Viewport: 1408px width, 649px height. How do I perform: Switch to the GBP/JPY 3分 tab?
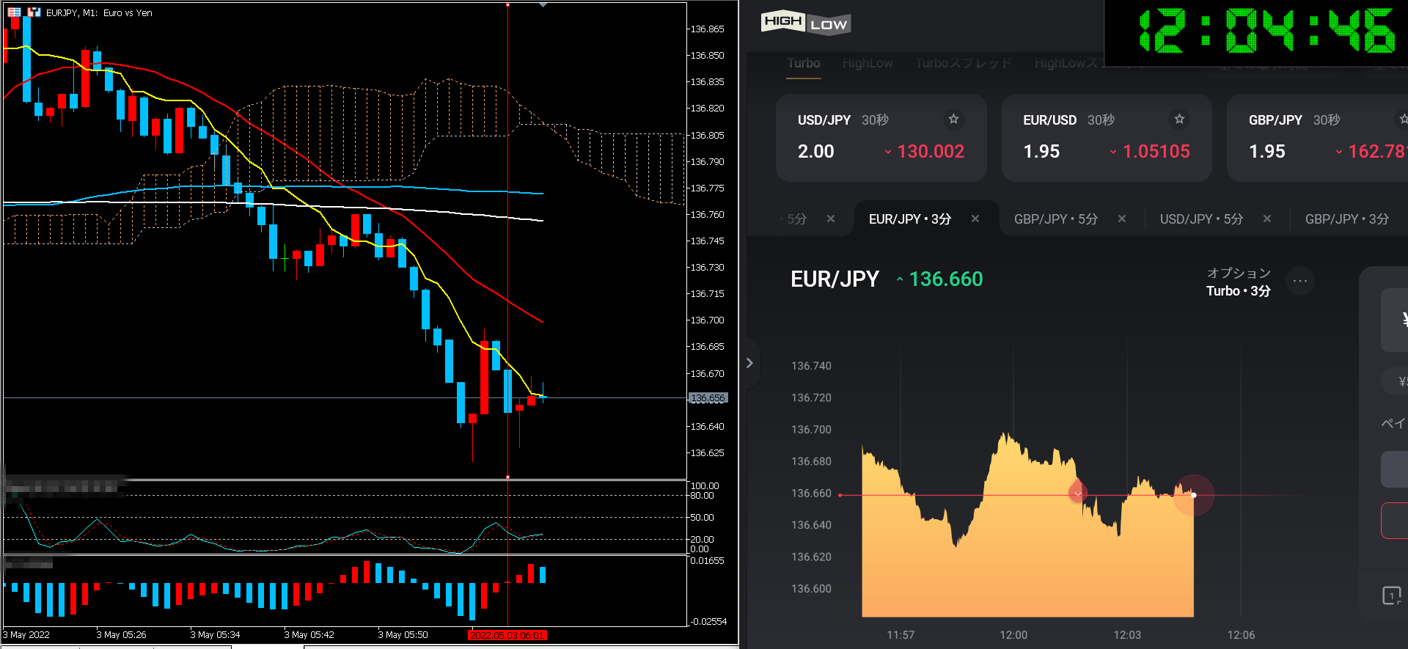(1346, 219)
